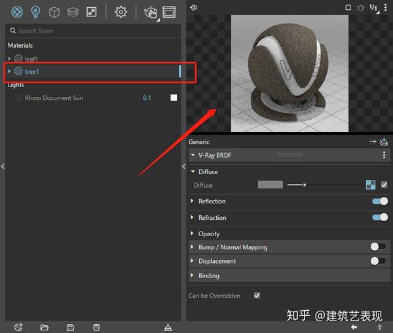Click the Sun intensity value 0.1
Screen dimensions: 393x333
tap(147, 98)
